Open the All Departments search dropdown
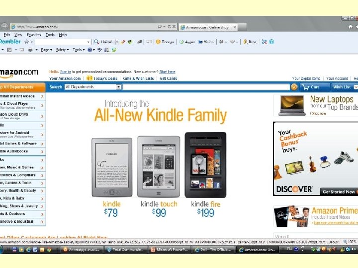The height and width of the screenshot is (268, 358). [x=93, y=87]
